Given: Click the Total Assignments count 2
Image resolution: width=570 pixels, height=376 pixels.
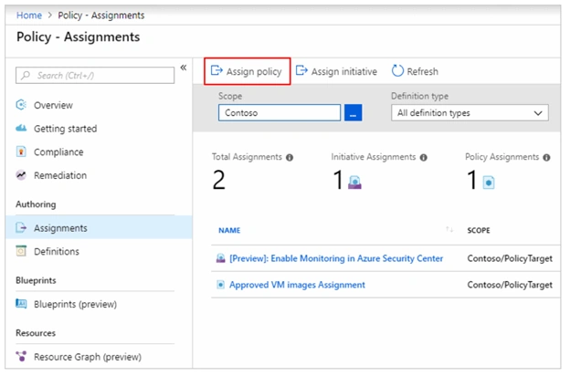Looking at the screenshot, I should pos(219,180).
